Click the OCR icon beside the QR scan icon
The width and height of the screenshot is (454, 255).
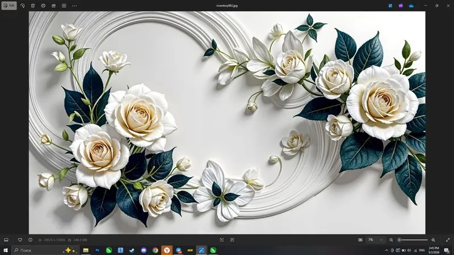point(232,240)
